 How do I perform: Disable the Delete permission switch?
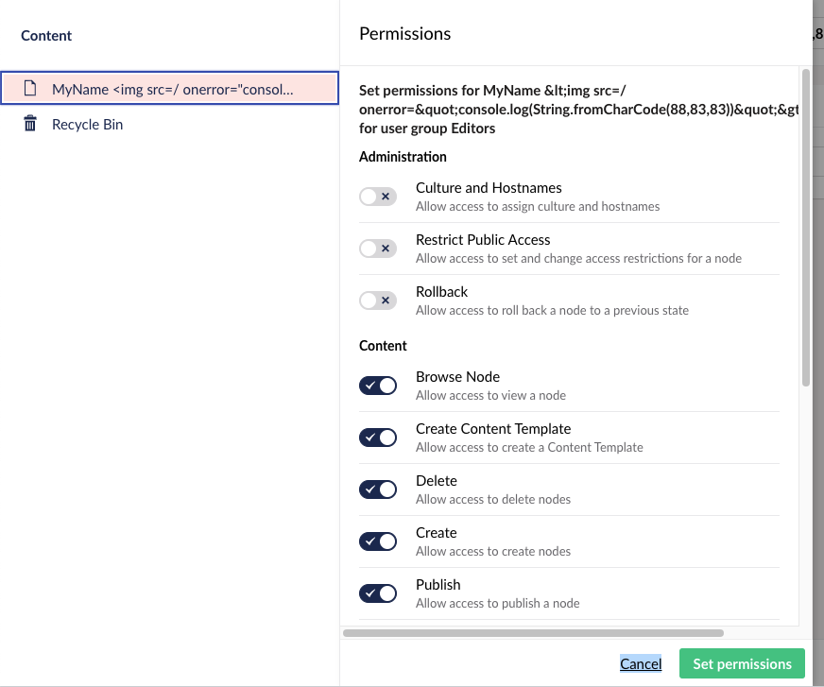pos(378,489)
